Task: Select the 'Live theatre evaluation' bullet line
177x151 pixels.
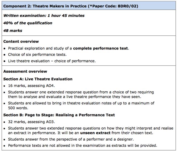Action: click(52, 61)
